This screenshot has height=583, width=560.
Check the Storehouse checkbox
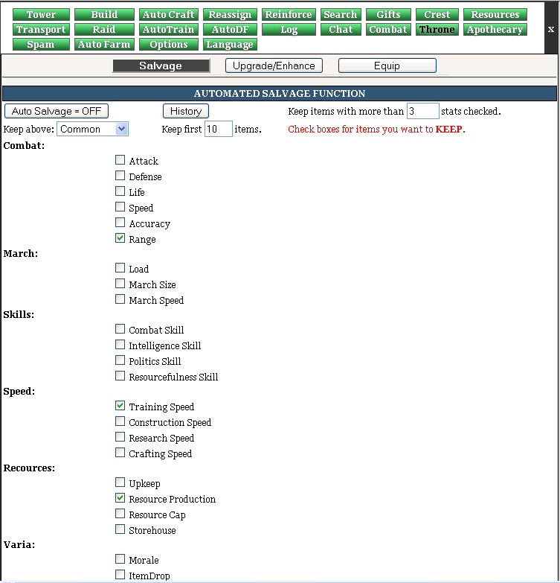coord(120,529)
